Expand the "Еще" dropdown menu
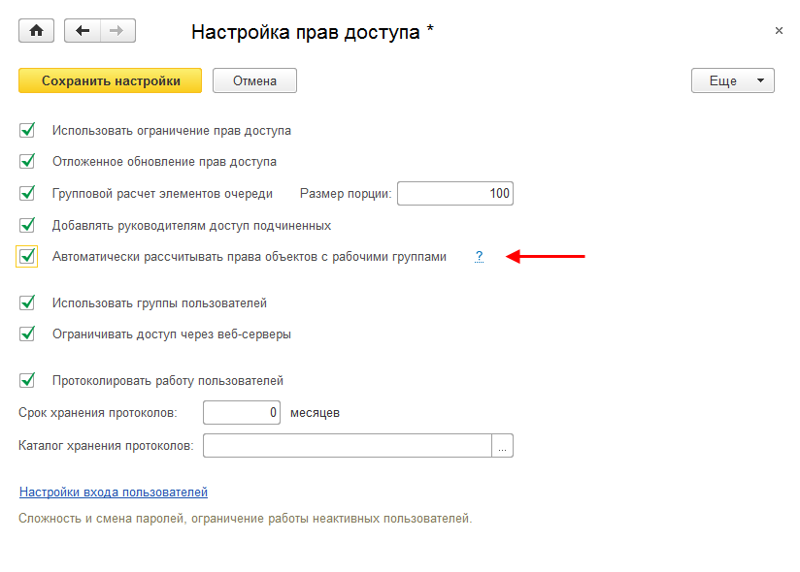 click(732, 81)
